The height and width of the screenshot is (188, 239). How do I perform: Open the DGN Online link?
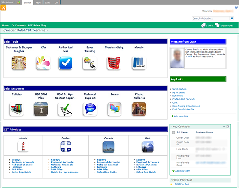click(x=178, y=96)
